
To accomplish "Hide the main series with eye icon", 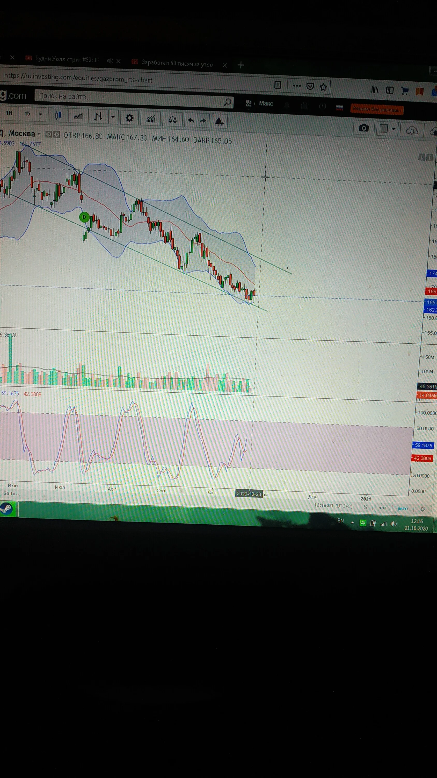I will (48, 134).
